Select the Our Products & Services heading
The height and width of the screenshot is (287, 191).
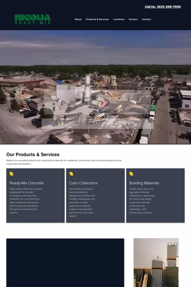coord(33,155)
